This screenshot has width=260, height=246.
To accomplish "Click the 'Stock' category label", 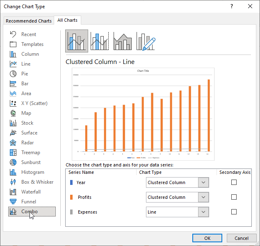I will coord(27,123).
